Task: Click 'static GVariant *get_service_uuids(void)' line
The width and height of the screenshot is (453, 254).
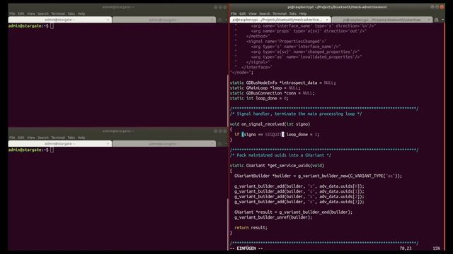Action: point(277,166)
